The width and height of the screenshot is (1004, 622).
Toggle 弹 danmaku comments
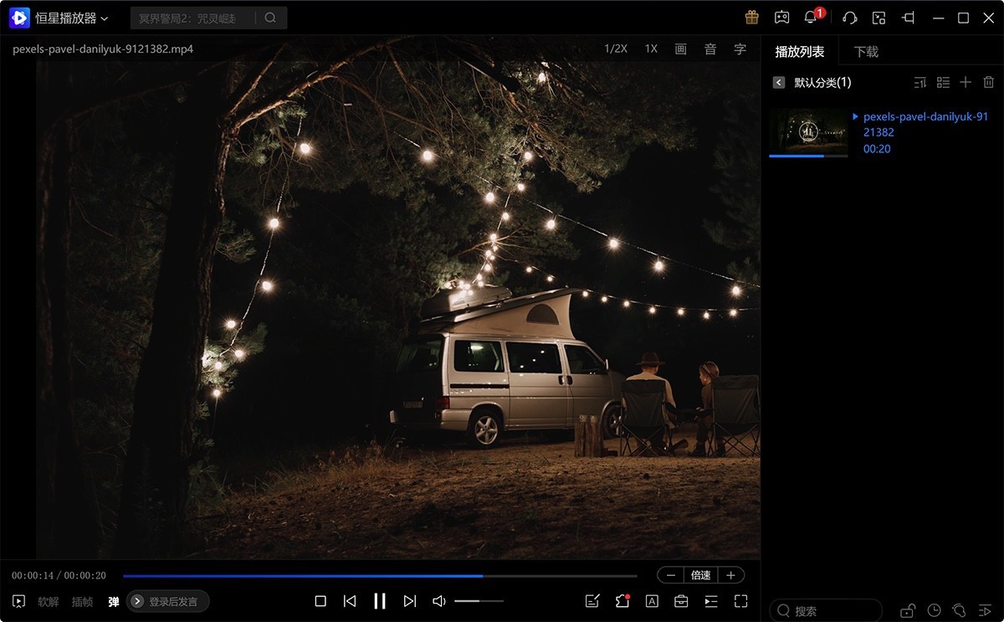[x=114, y=601]
